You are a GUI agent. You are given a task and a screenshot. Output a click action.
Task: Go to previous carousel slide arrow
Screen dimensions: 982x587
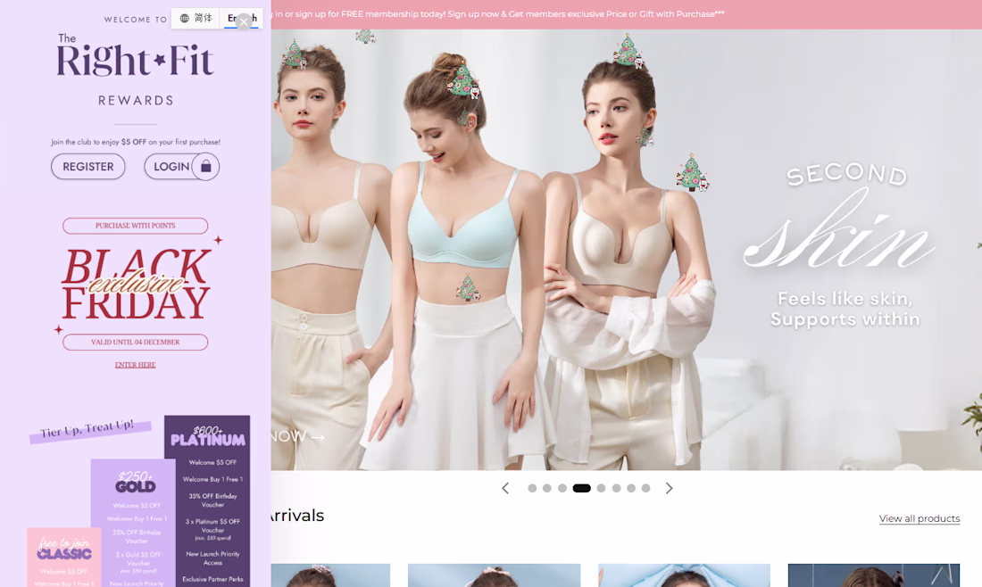(x=505, y=488)
